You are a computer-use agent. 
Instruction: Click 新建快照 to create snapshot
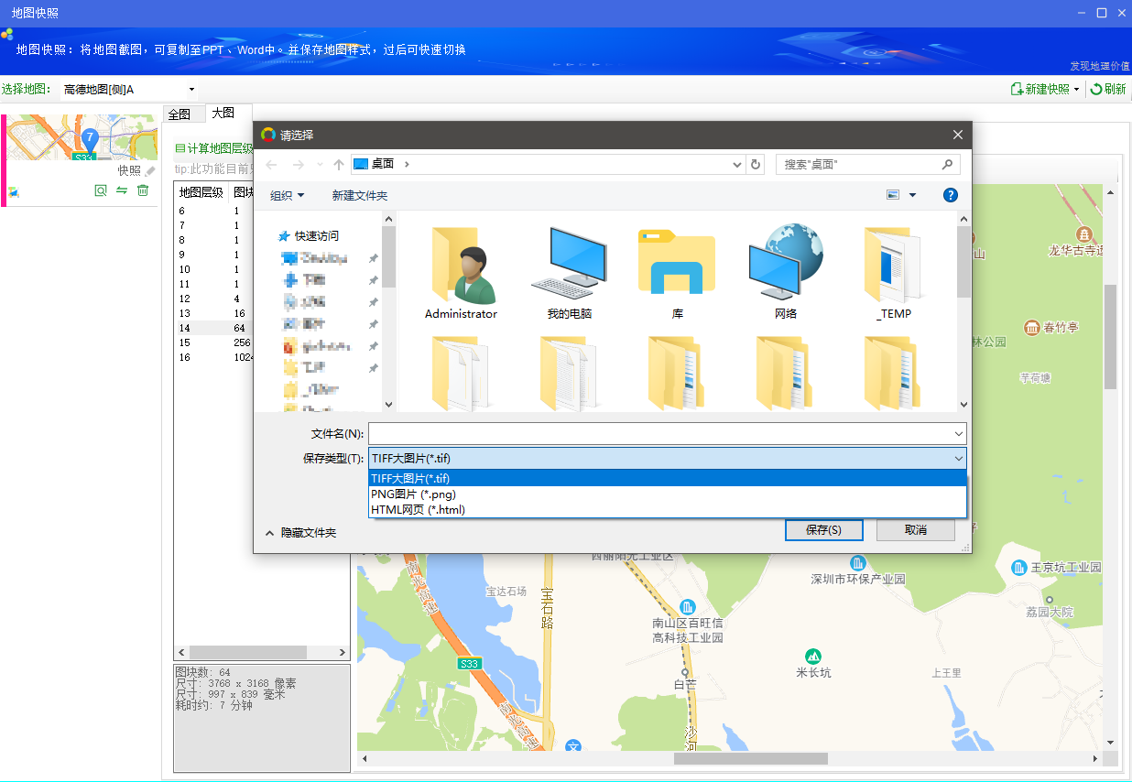point(1039,89)
